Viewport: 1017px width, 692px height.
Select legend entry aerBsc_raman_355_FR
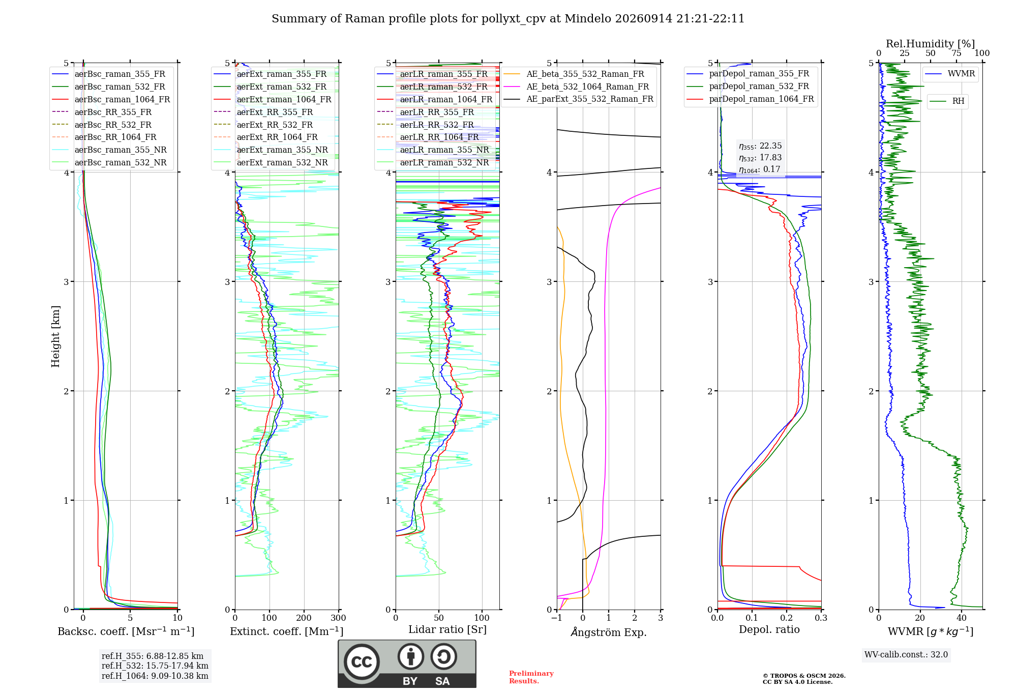(110, 74)
